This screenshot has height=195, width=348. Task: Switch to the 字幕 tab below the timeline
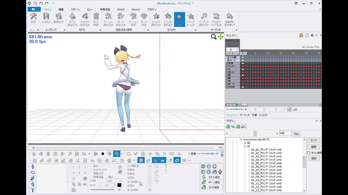click(254, 115)
